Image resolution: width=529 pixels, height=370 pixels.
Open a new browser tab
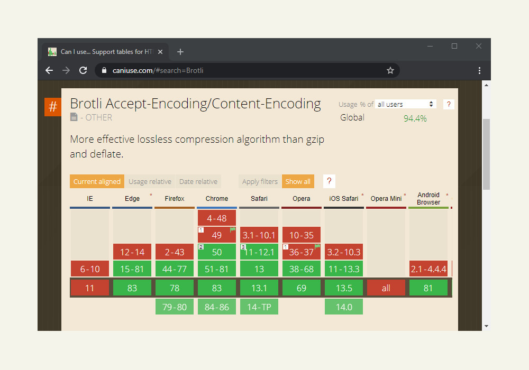point(180,52)
